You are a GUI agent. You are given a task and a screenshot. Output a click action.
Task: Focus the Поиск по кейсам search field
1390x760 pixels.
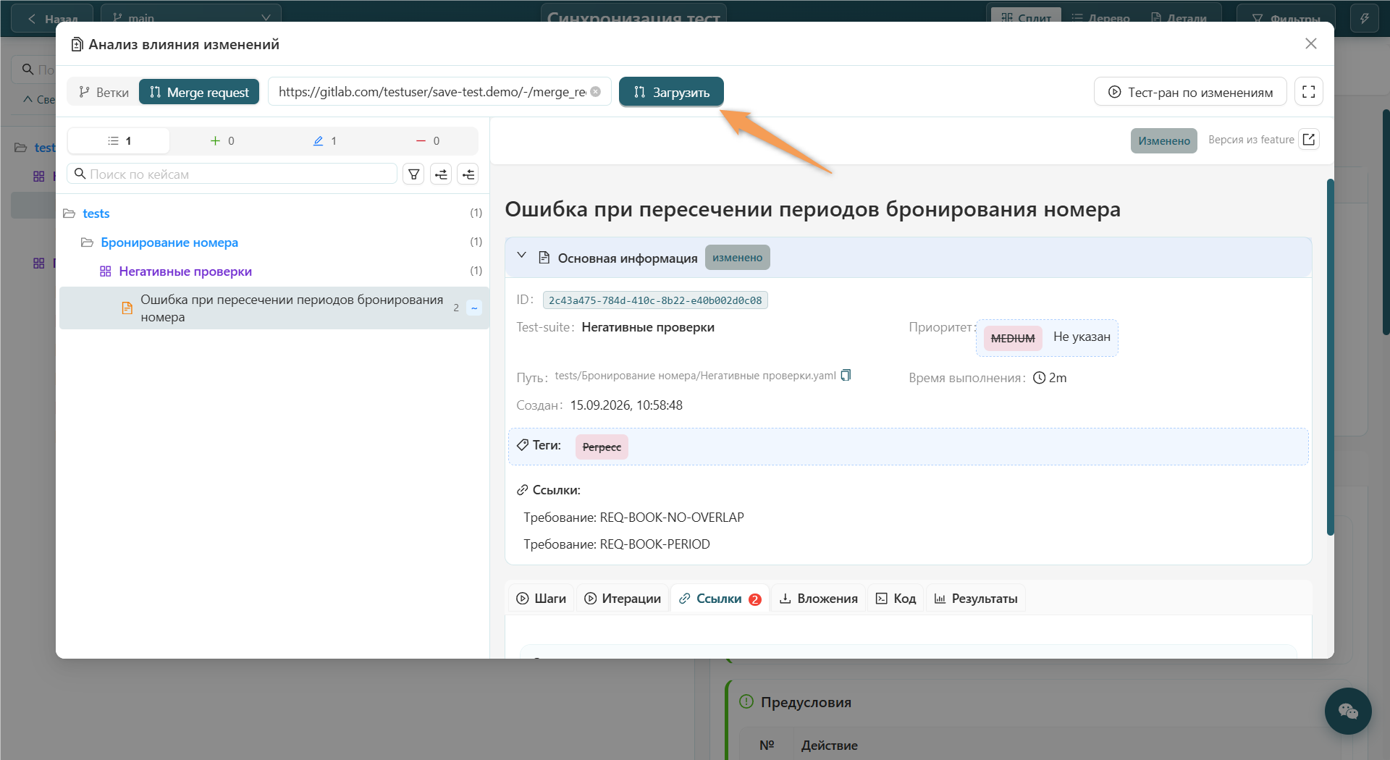(232, 174)
